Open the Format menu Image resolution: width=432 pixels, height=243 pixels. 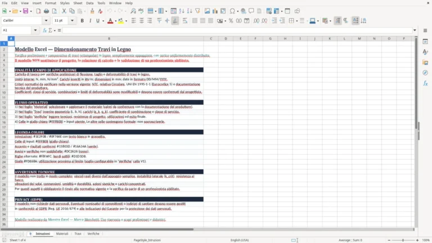point(51,3)
